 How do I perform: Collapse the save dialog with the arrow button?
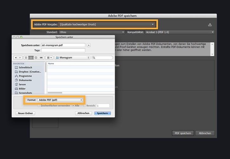pyautogui.click(x=89, y=45)
